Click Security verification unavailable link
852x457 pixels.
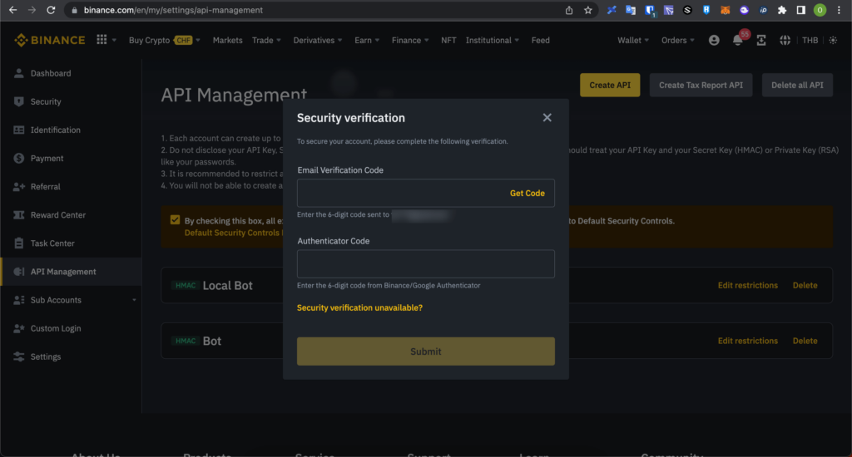pos(359,307)
